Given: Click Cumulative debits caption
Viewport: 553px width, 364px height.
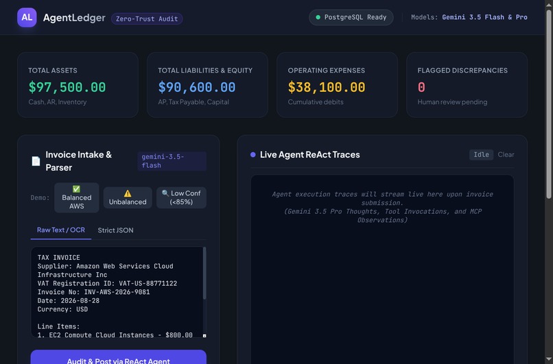Looking at the screenshot, I should 316,102.
